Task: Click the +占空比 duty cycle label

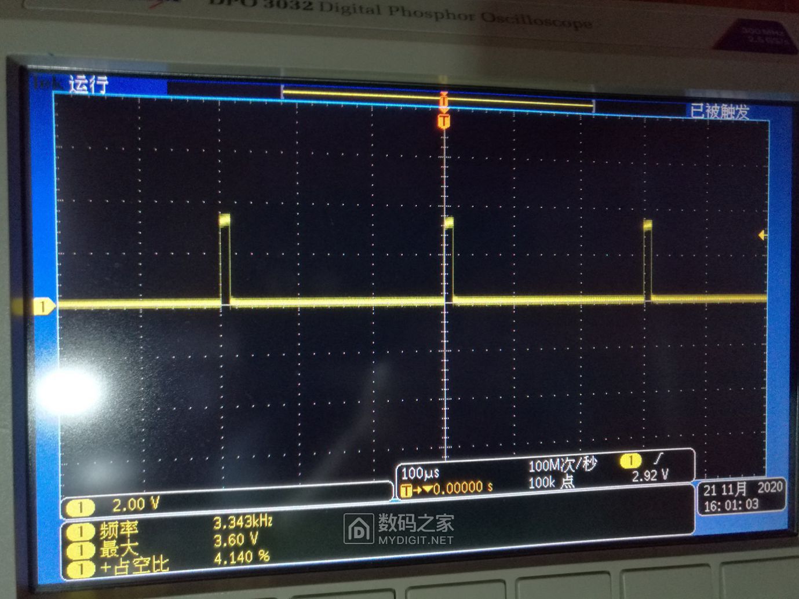Action: (134, 566)
